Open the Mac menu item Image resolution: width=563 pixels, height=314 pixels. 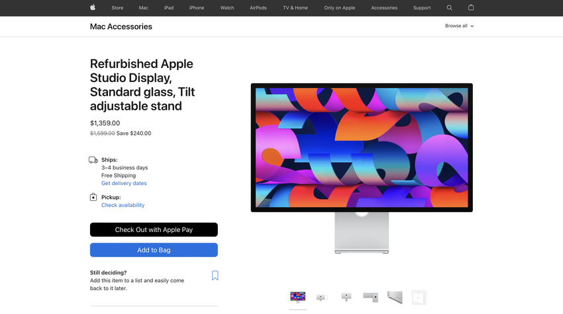[x=143, y=7]
